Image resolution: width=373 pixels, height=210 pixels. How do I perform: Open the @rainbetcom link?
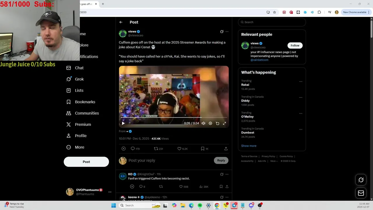pyautogui.click(x=259, y=60)
